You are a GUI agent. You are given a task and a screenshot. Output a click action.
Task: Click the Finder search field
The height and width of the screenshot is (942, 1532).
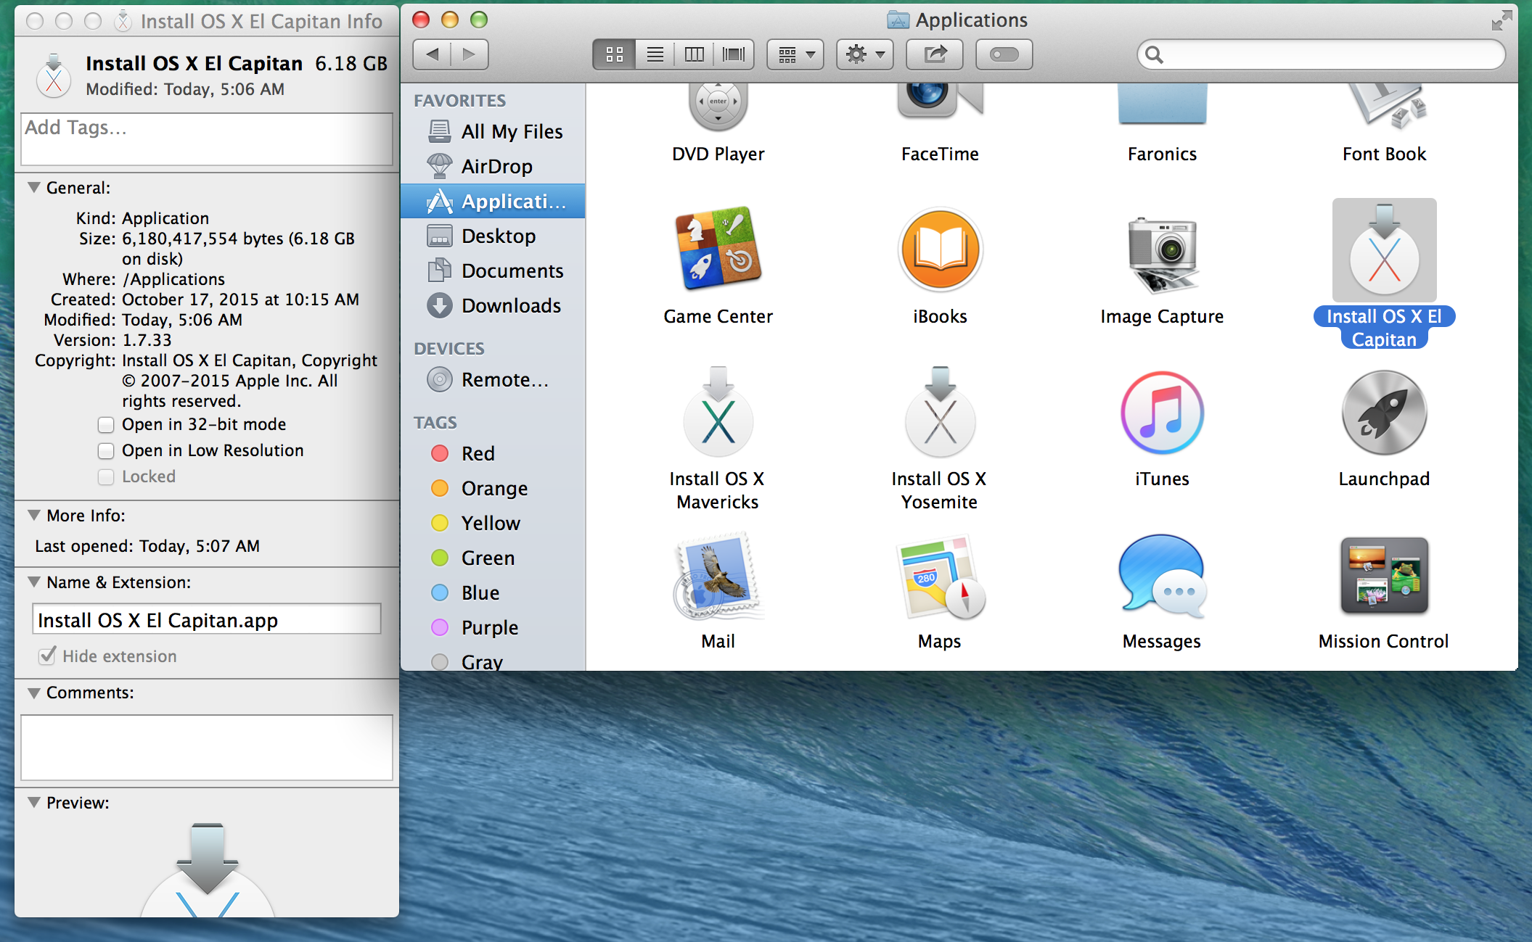point(1328,55)
